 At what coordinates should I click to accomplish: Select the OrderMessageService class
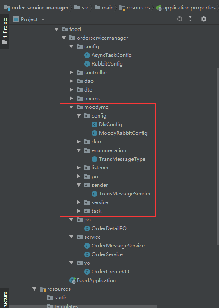(114, 246)
